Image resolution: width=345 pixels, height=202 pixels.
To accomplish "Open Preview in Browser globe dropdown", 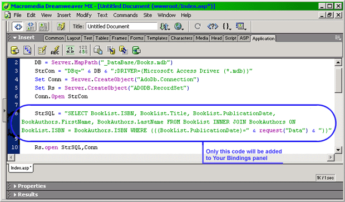I will pos(179,26).
